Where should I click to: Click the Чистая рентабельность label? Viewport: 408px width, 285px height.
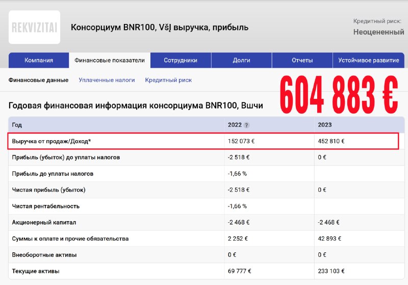coord(46,206)
